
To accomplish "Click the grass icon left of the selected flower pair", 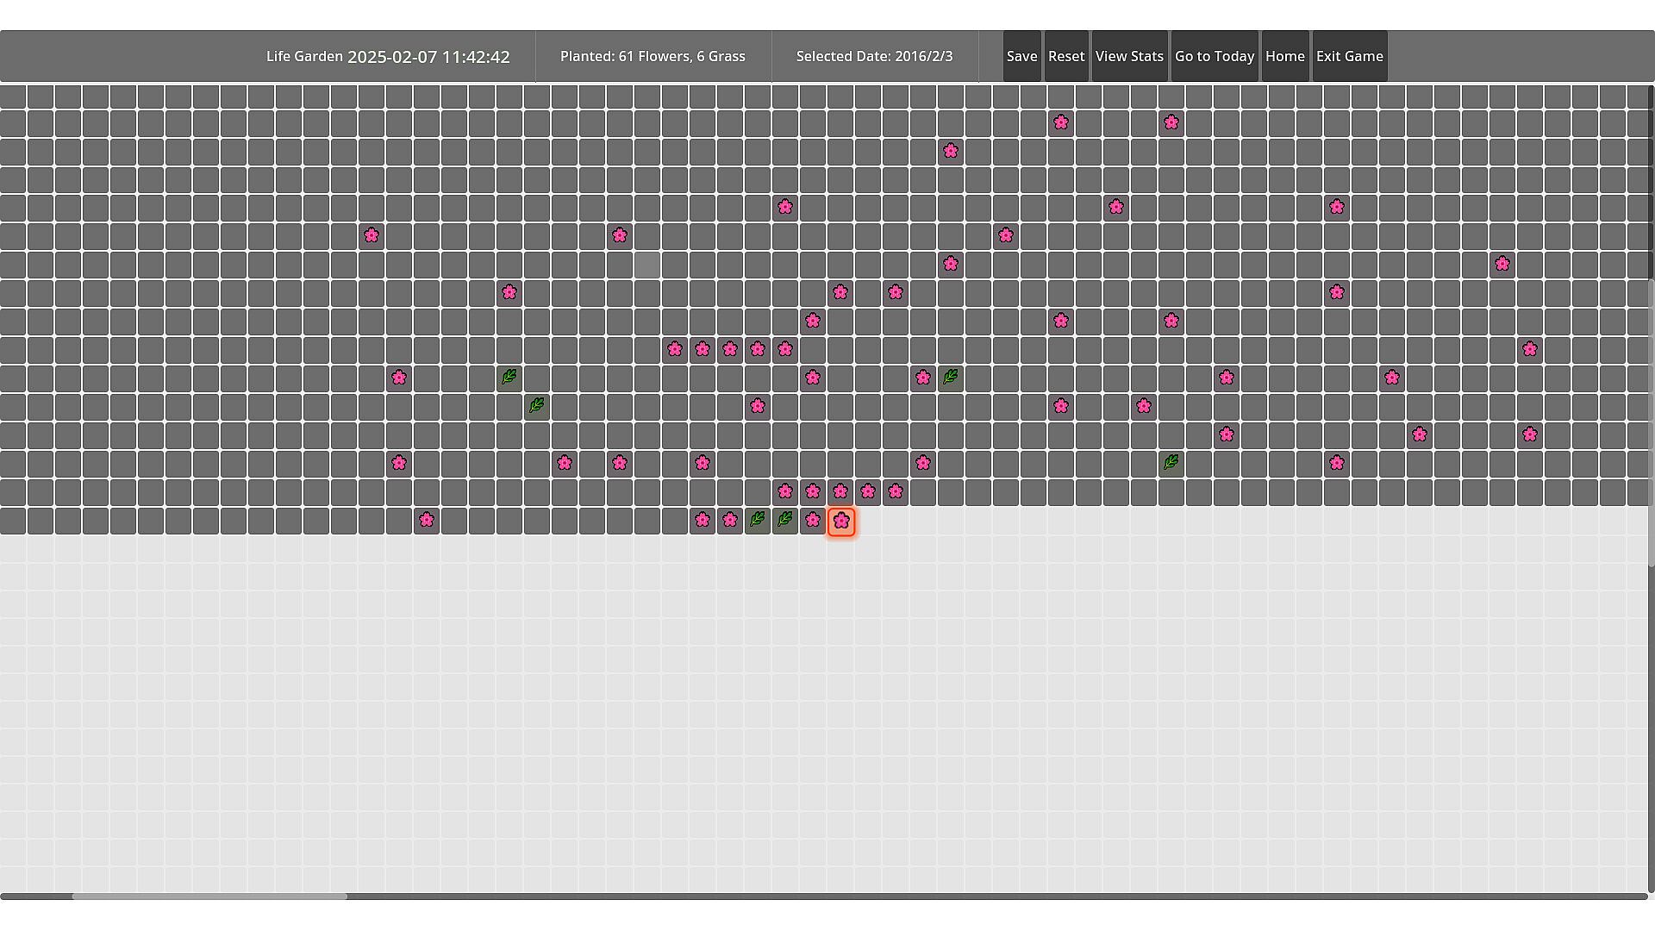I will click(784, 521).
